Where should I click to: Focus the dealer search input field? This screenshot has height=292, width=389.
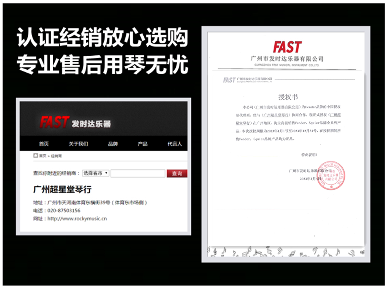click(138, 173)
